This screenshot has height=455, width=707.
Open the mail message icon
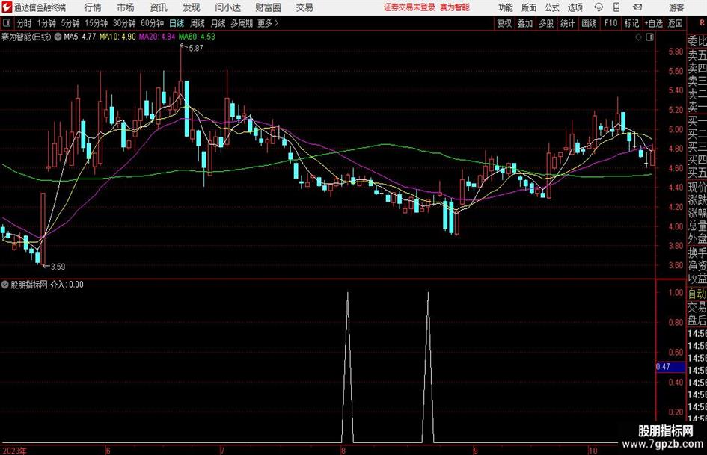coord(637,7)
